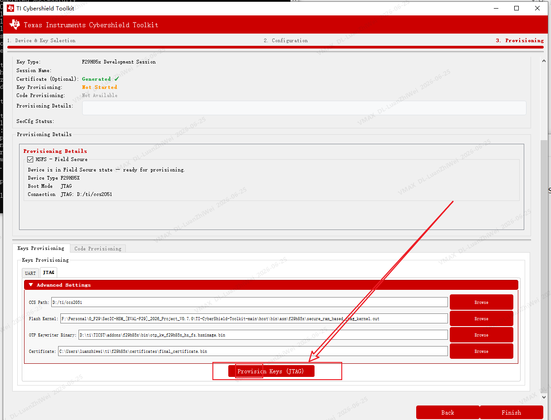This screenshot has height=420, width=551.
Task: Click the scrollbar down arrow
Action: [x=544, y=397]
